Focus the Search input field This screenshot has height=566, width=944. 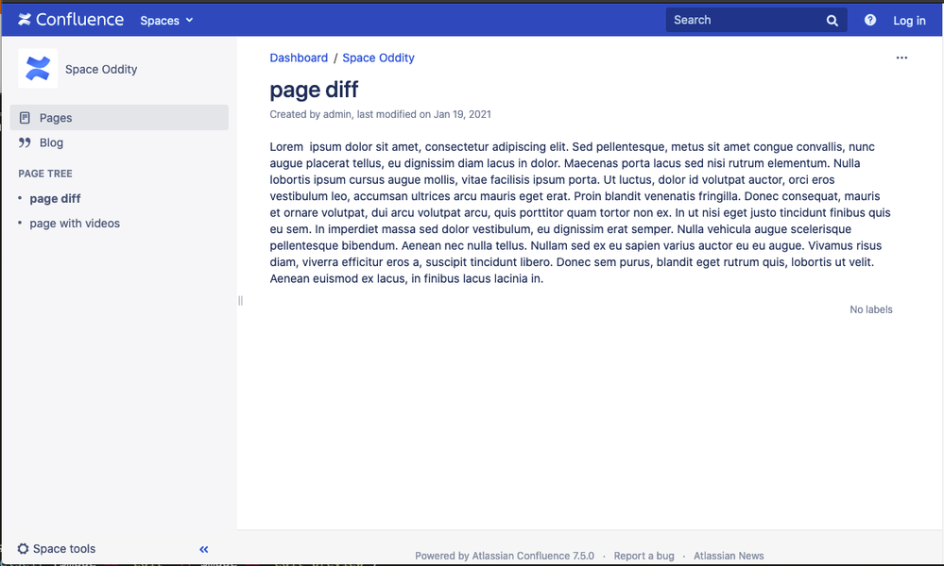(756, 20)
